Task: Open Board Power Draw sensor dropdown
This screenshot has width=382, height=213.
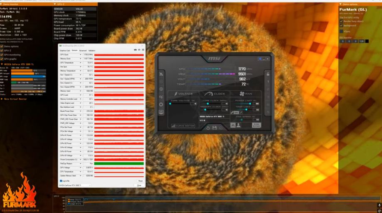Action: (80, 111)
